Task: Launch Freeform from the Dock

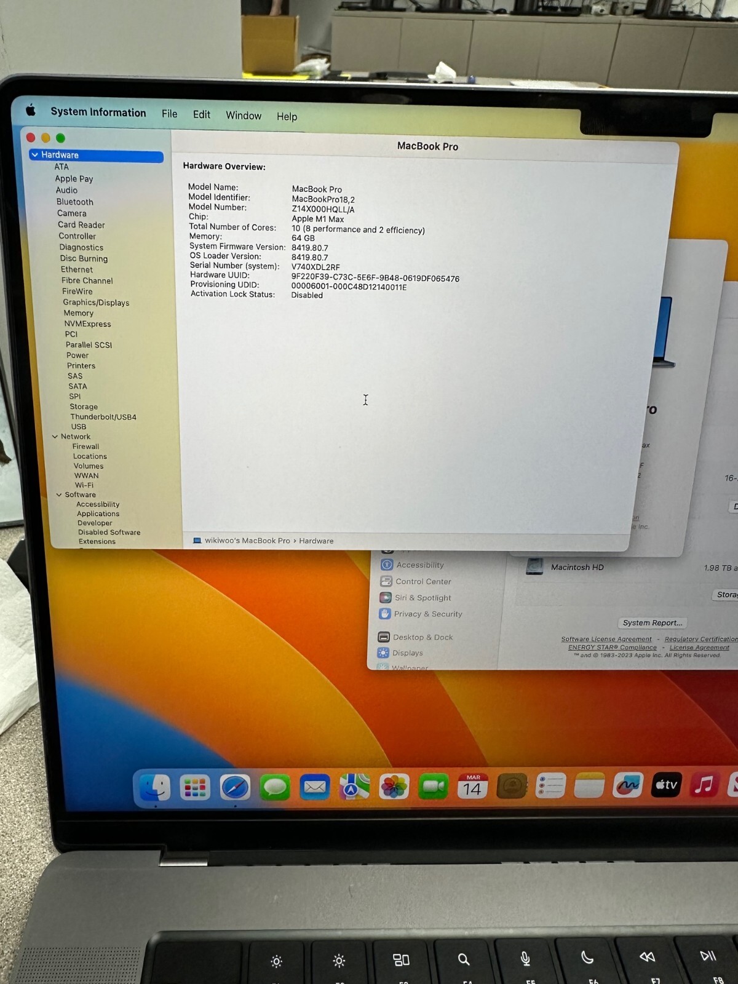Action: tap(628, 785)
